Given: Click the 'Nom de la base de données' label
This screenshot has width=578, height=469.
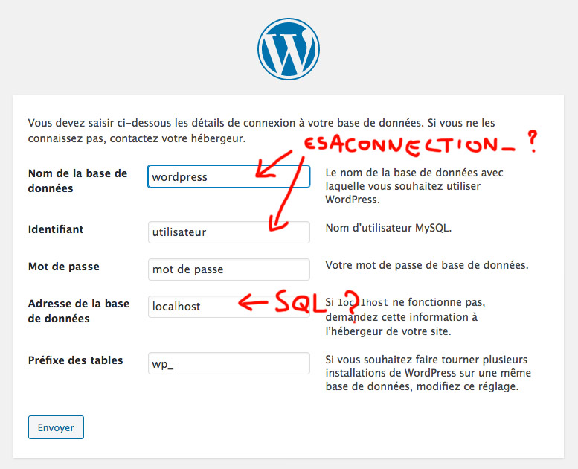Looking at the screenshot, I should pyautogui.click(x=78, y=181).
